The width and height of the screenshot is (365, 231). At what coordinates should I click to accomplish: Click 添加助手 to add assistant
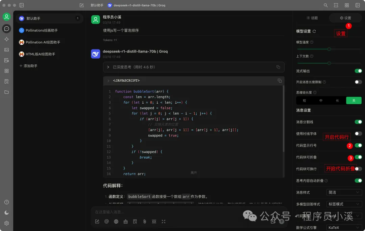[28, 66]
